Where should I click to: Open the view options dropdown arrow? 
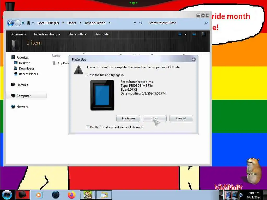click(185, 34)
